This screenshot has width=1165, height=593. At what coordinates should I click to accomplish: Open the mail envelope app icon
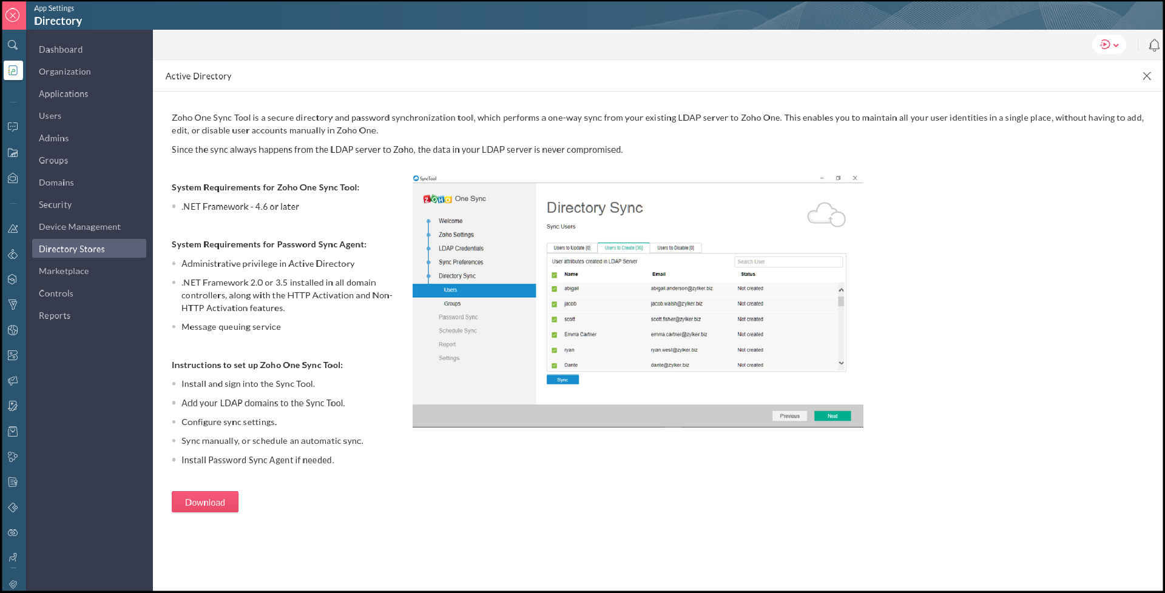pyautogui.click(x=13, y=178)
